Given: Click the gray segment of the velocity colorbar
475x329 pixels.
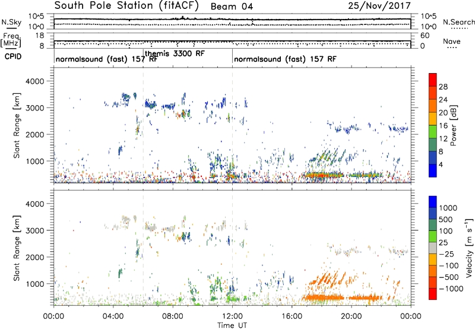Looking at the screenshot, I should [x=433, y=248].
